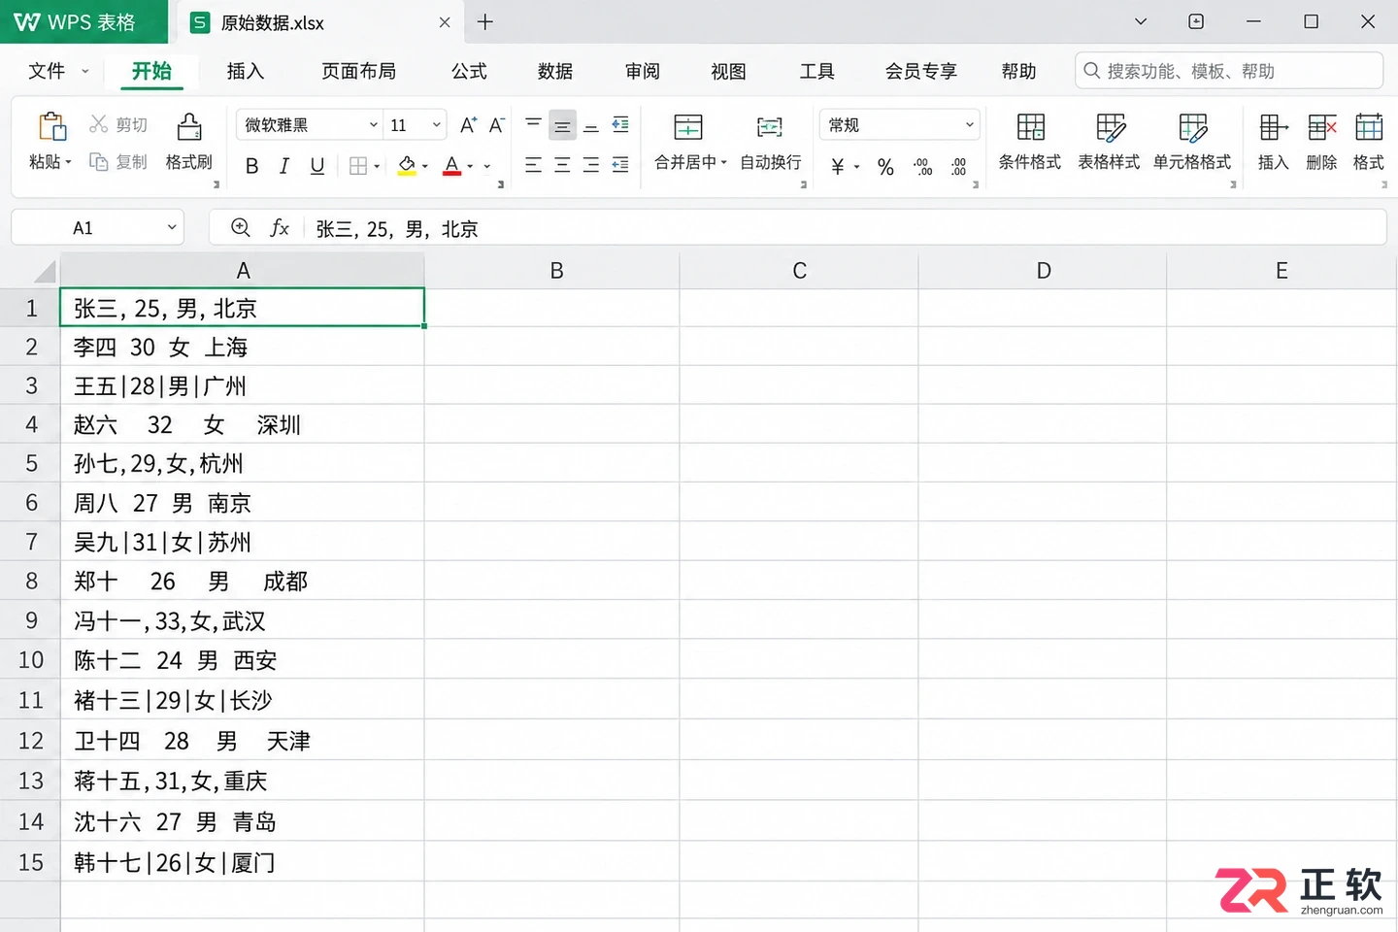Click the decrease indent icon
This screenshot has width=1398, height=932.
(620, 124)
